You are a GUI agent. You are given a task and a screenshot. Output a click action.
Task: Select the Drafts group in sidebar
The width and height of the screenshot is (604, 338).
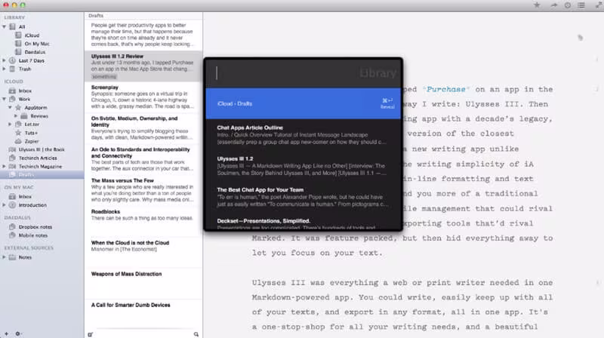coord(42,175)
